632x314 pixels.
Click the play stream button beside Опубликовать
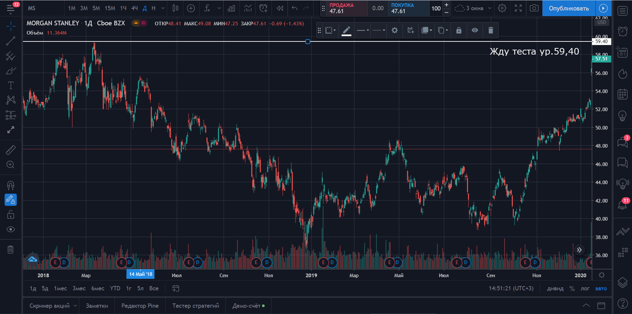[604, 8]
